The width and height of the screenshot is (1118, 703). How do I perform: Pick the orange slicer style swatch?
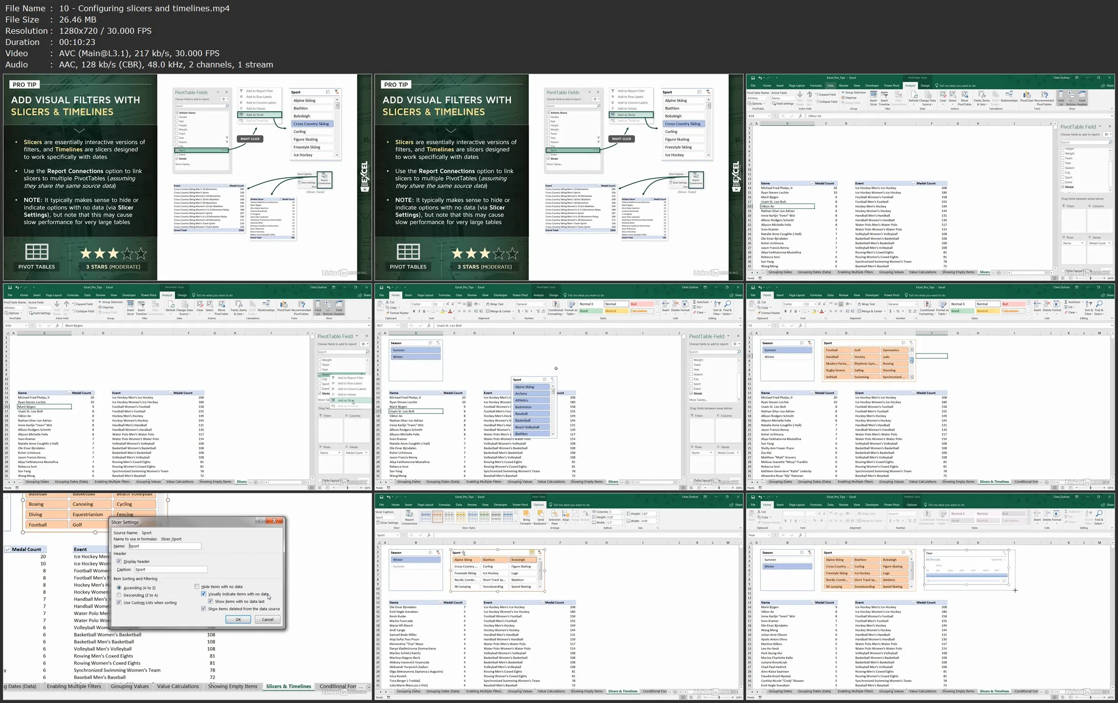coord(438,516)
